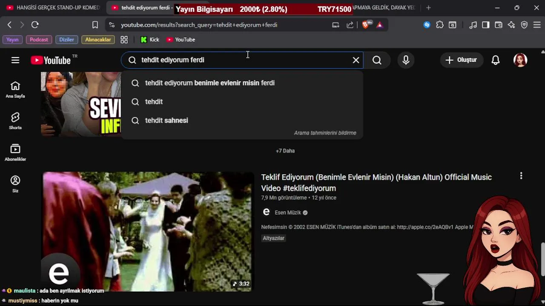Expand the '+7 Daha' results
545x306 pixels.
285,151
